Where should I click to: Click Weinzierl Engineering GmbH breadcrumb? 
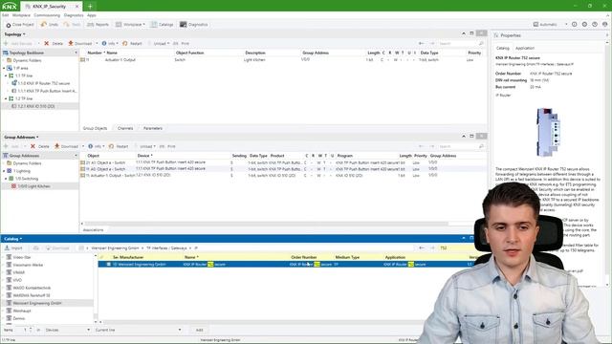(115, 248)
